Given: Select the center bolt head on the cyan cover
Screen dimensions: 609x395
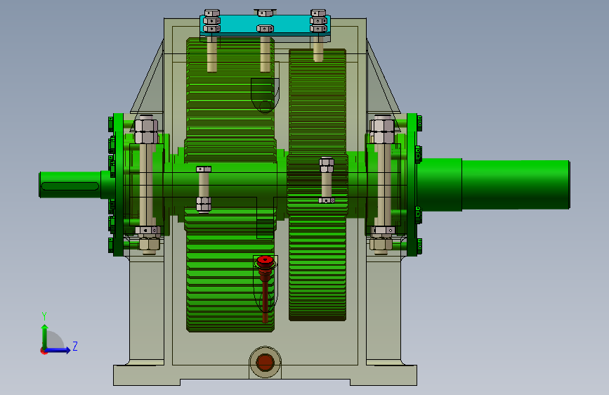Looking at the screenshot, I should point(265,28).
